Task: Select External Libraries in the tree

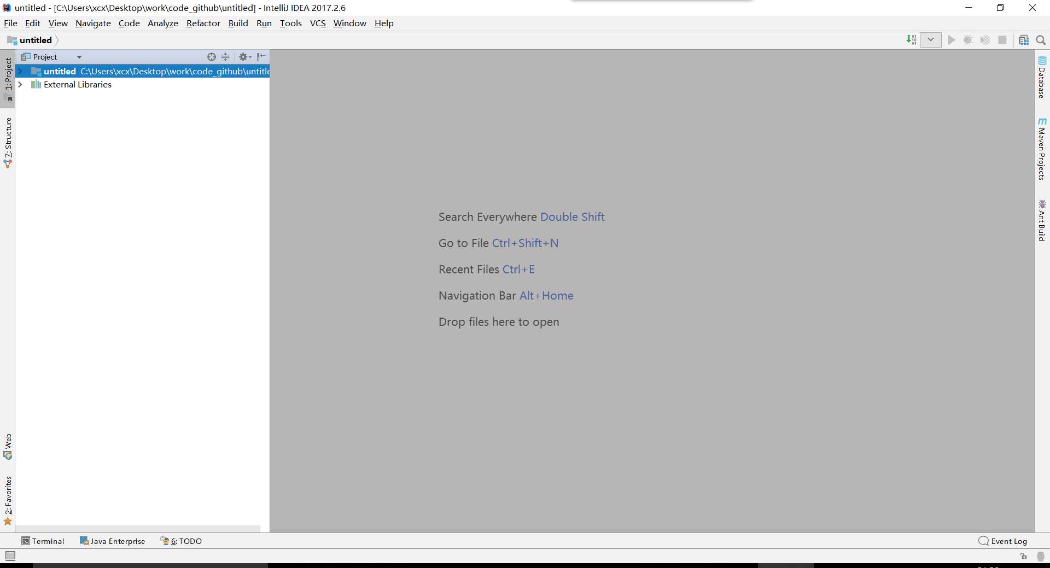Action: click(77, 84)
